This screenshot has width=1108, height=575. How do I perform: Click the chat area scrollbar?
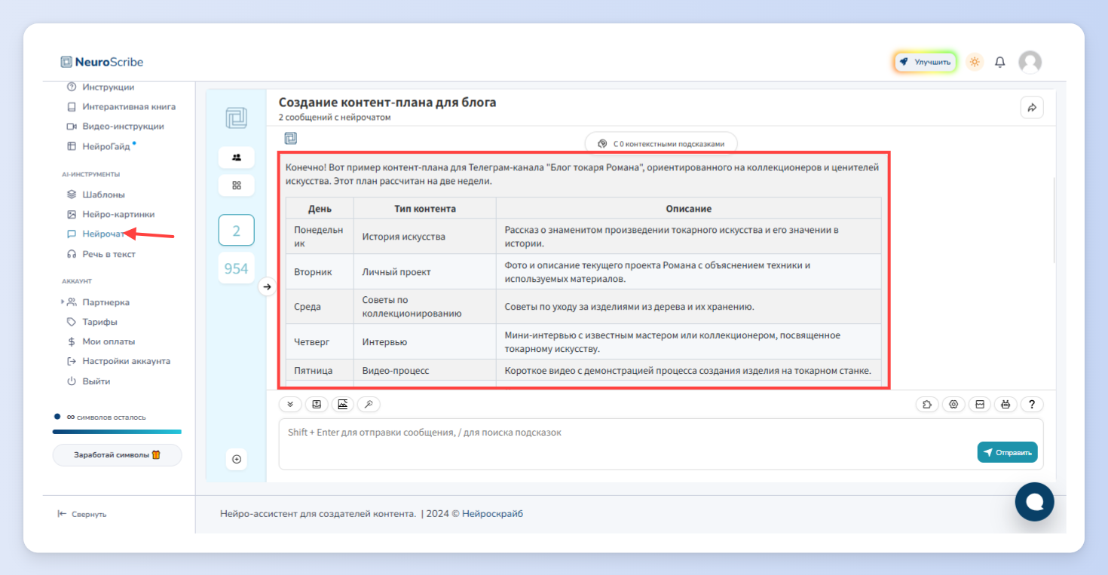(1054, 220)
